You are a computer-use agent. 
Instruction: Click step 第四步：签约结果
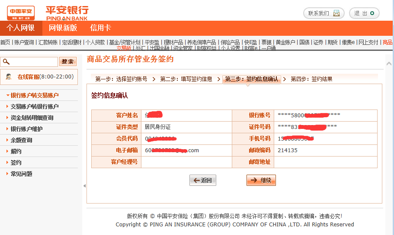(x=311, y=79)
